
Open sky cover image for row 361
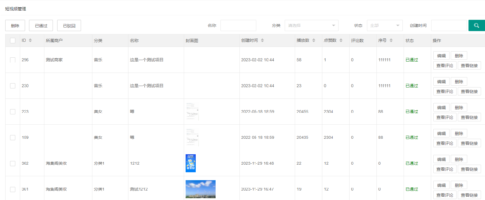click(200, 189)
